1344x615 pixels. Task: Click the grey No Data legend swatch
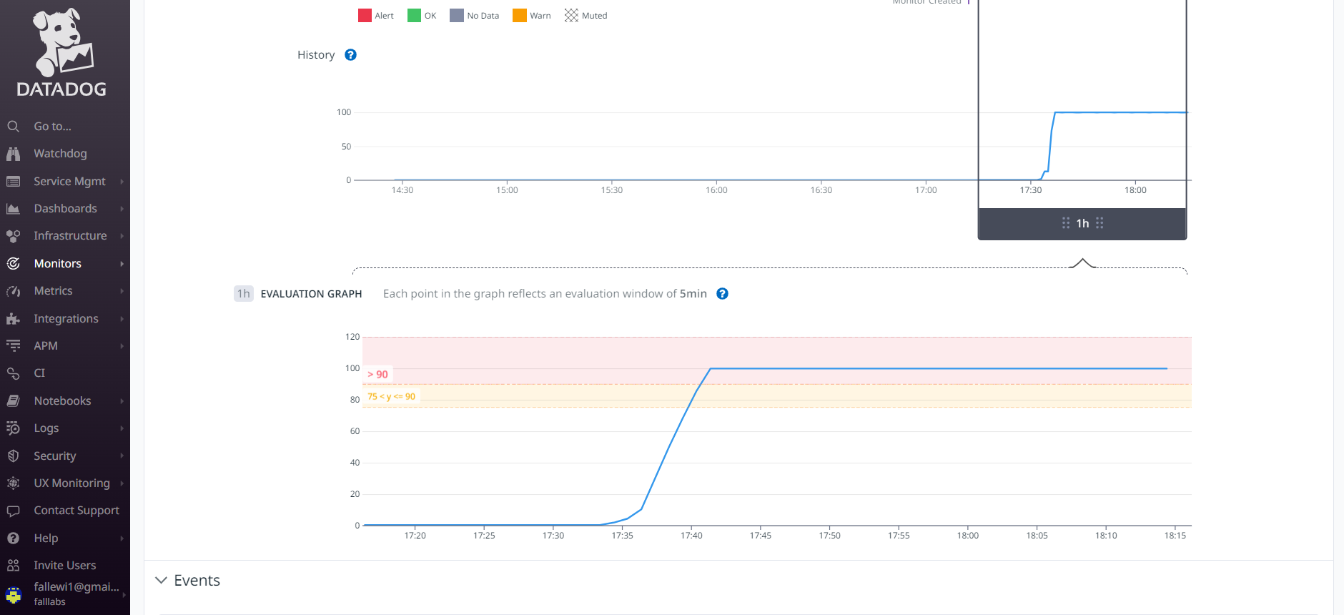457,16
